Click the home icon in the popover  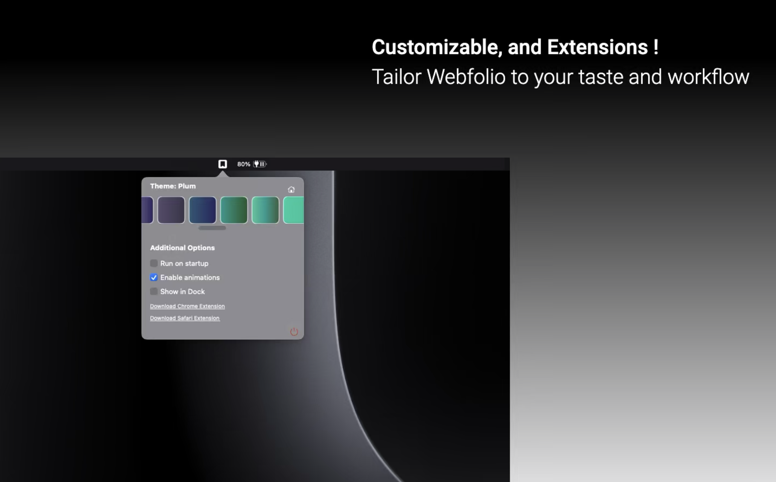point(291,190)
